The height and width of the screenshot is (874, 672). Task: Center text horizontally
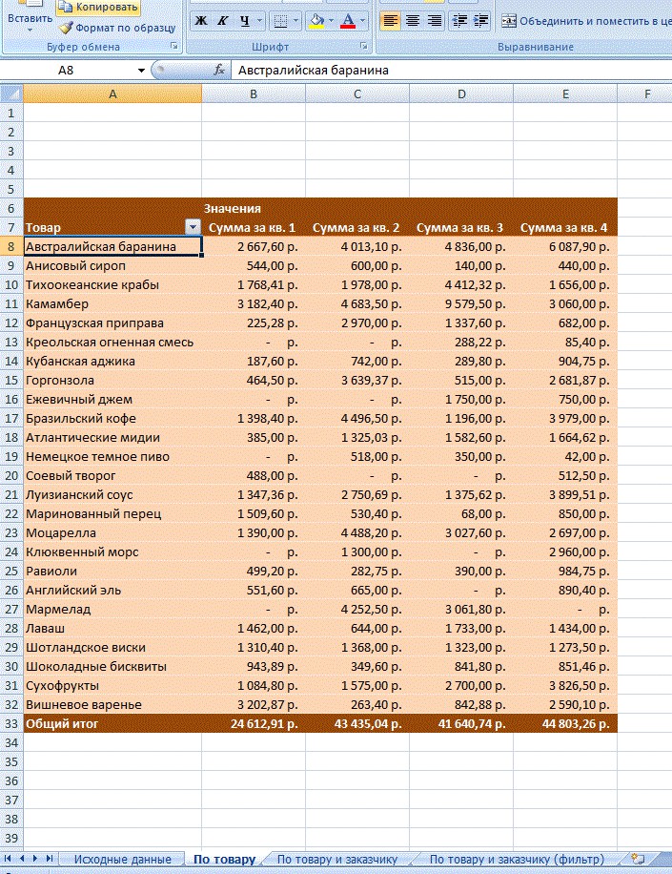tap(413, 21)
